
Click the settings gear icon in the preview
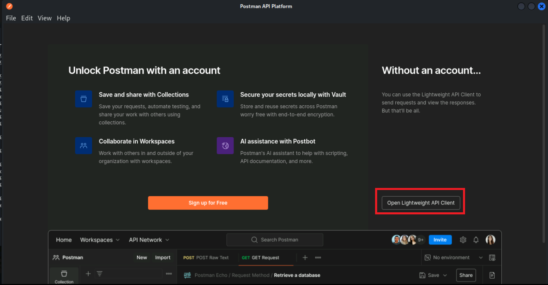463,240
